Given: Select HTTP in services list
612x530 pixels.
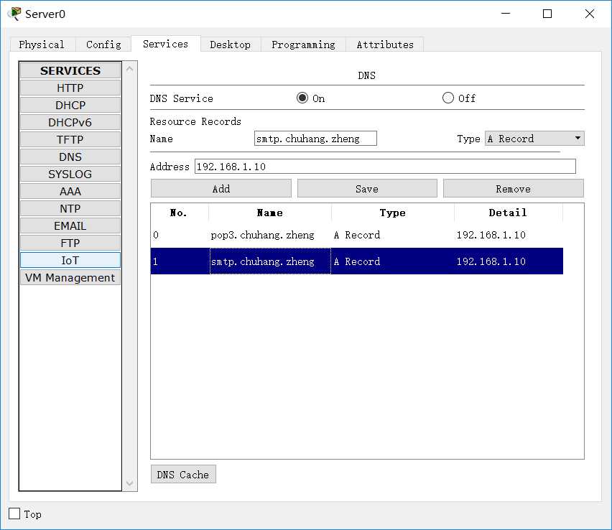Looking at the screenshot, I should [x=70, y=88].
